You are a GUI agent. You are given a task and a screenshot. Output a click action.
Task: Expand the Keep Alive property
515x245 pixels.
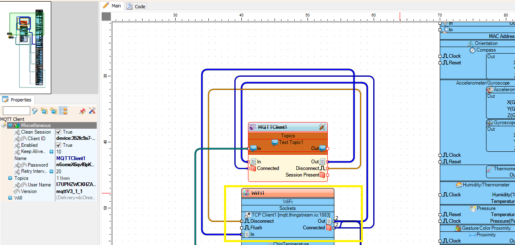tap(52, 152)
